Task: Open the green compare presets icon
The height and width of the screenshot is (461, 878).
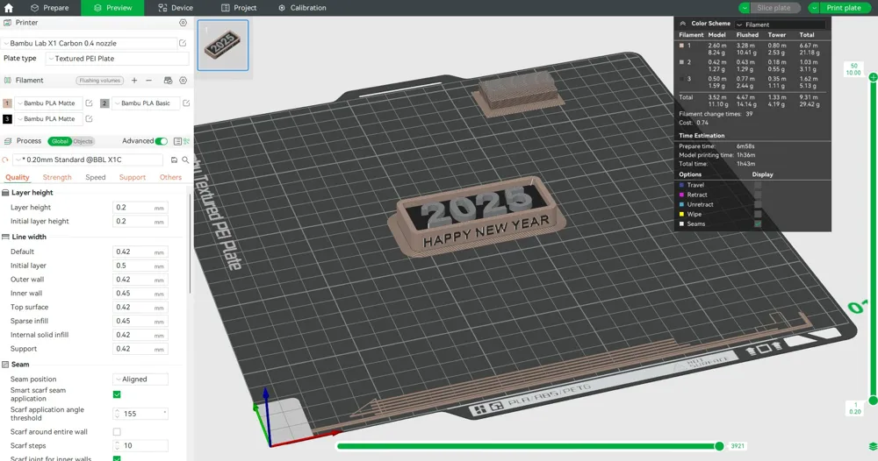Action: (x=186, y=141)
